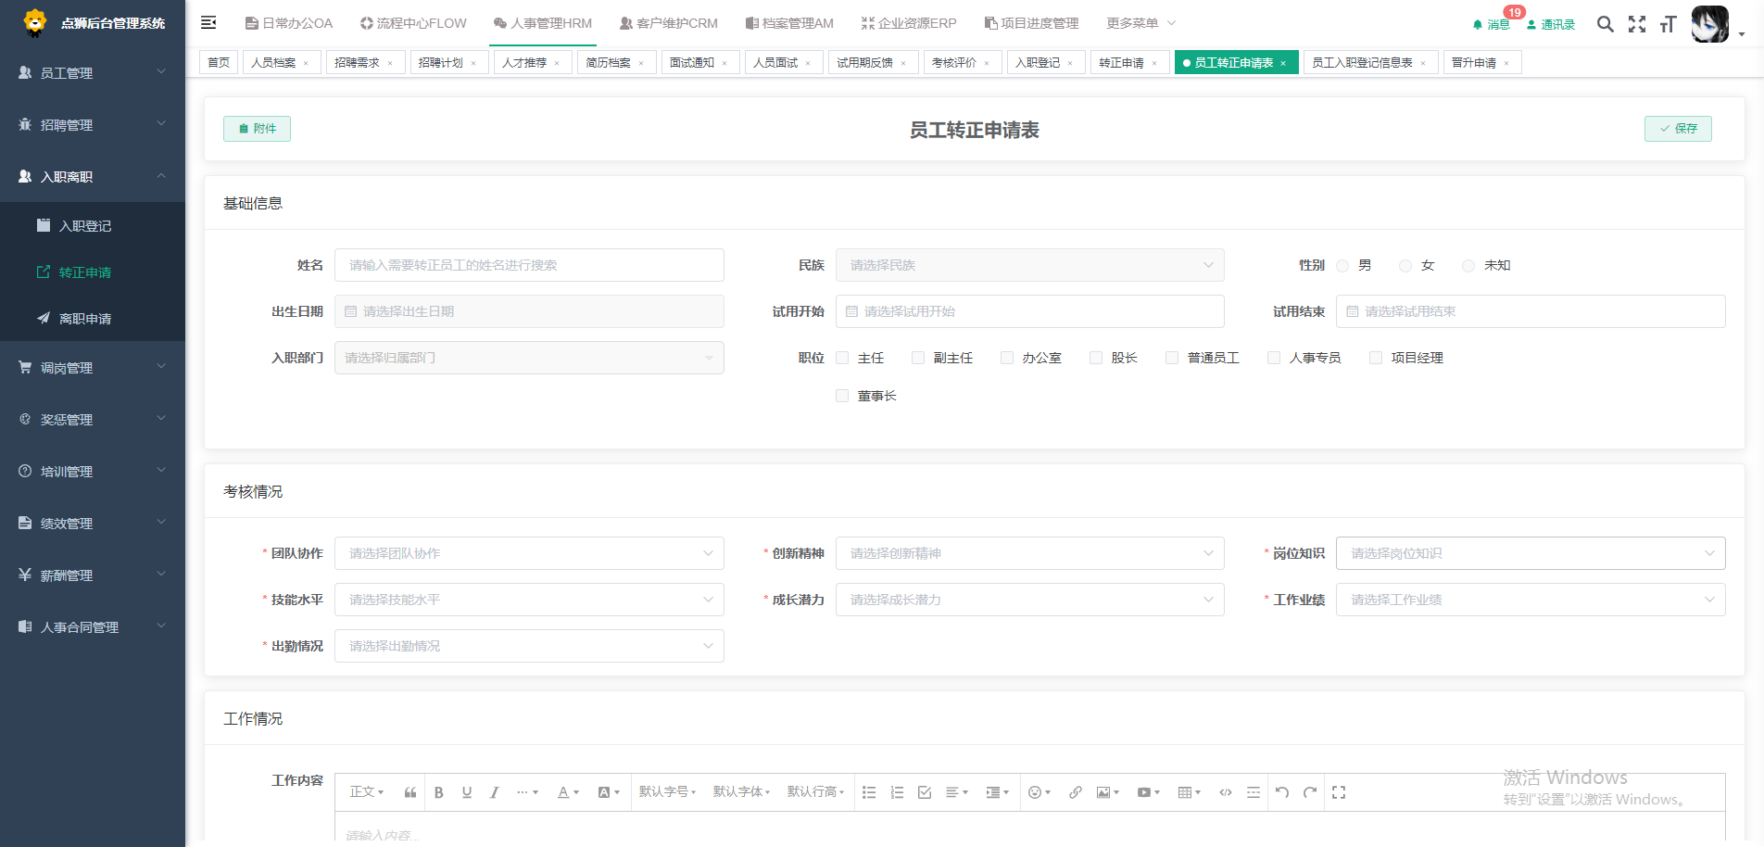The width and height of the screenshot is (1764, 847).
Task: Insert a horizontal divider line in editor
Action: click(x=1254, y=792)
